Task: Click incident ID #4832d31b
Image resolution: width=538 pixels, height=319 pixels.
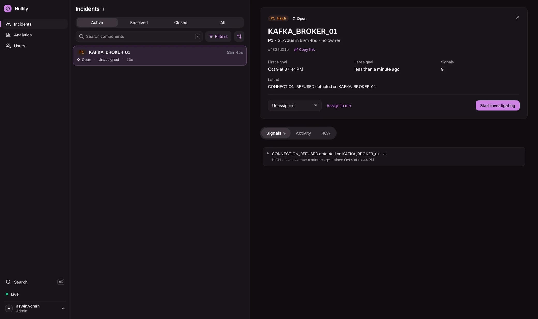Action: 278,50
